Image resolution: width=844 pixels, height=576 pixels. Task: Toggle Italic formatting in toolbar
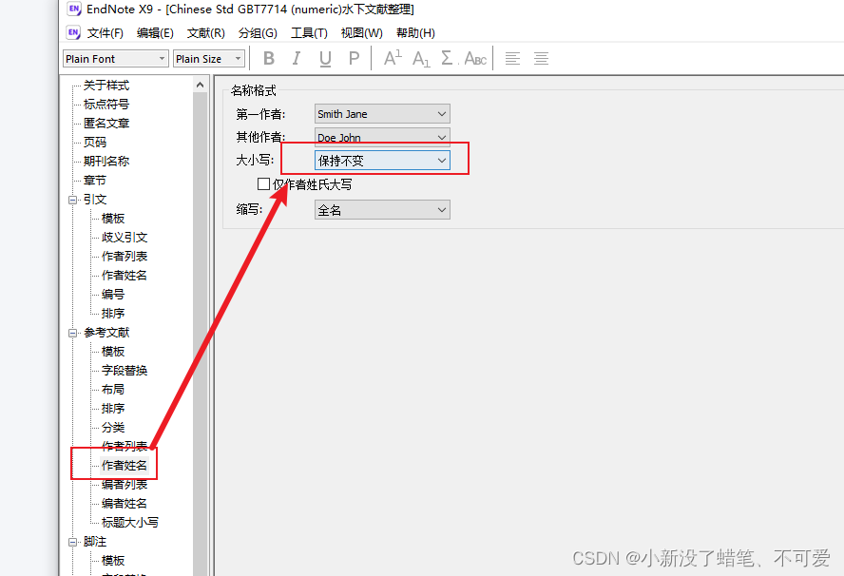tap(296, 58)
